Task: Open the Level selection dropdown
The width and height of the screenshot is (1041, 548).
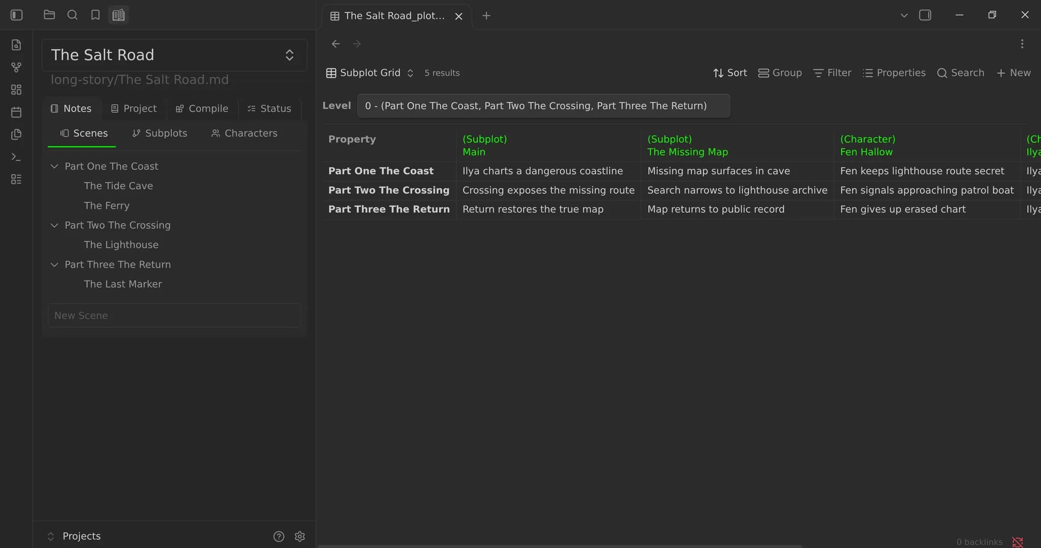Action: (543, 106)
